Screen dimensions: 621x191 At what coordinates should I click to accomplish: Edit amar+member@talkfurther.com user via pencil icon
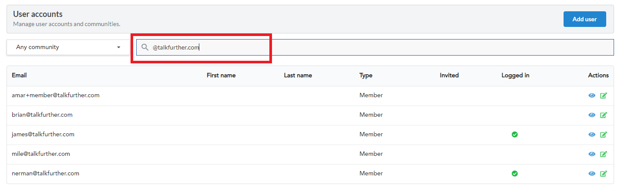tap(603, 95)
